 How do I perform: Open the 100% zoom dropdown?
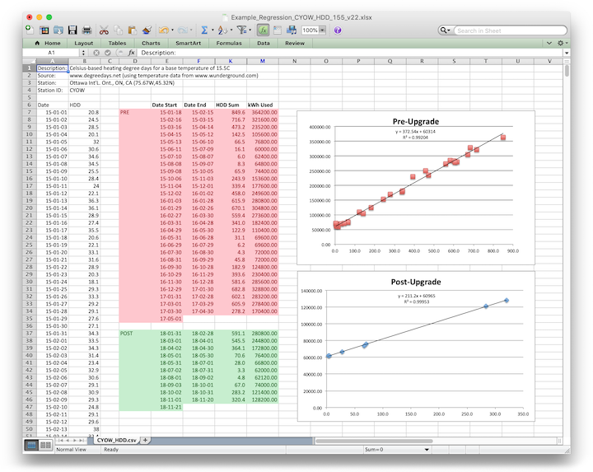[322, 30]
